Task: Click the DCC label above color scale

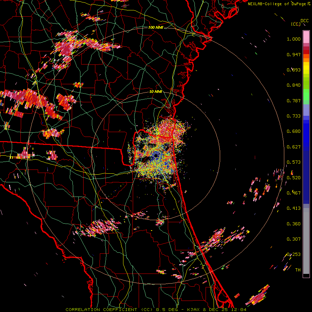Action: pyautogui.click(x=305, y=21)
